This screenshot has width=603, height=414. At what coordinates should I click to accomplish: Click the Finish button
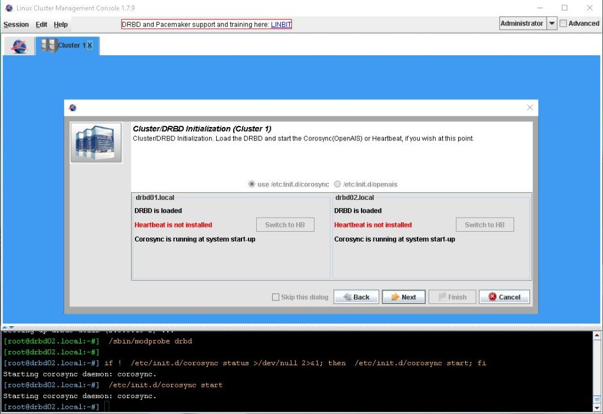[x=452, y=297]
